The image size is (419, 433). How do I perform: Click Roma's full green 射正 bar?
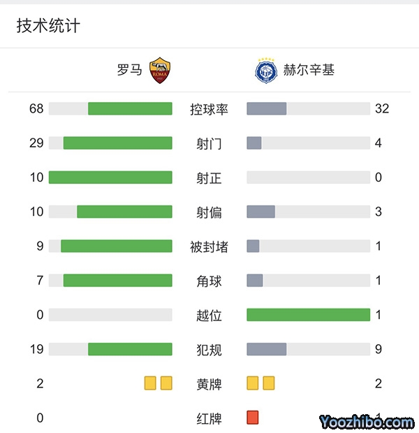click(x=110, y=178)
